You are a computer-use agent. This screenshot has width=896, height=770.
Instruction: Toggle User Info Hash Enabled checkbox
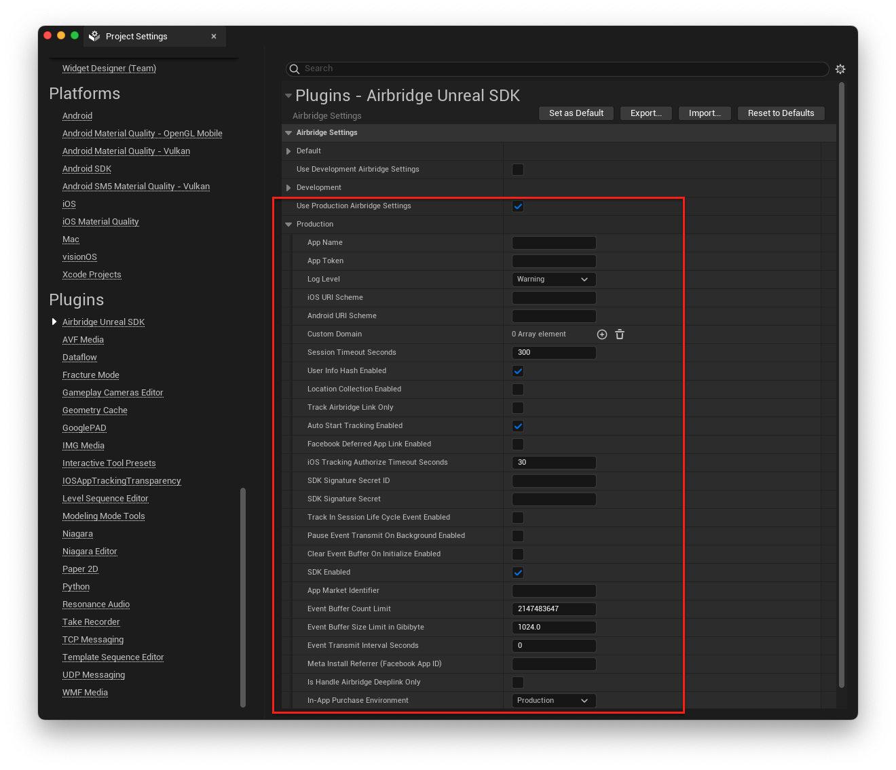518,371
